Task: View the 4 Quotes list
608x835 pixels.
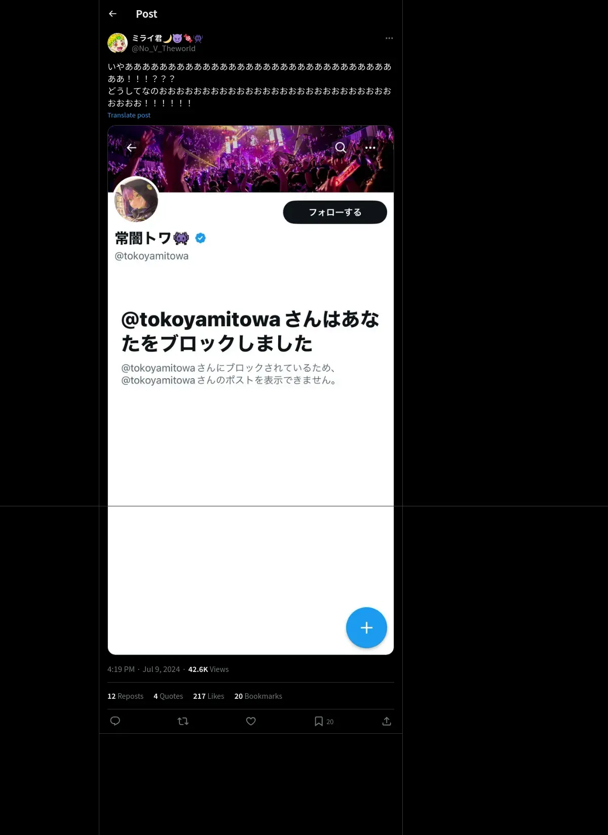Action: (x=168, y=696)
